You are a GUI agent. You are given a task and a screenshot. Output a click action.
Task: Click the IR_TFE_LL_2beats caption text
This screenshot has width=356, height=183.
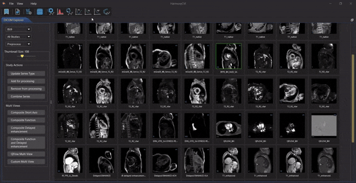pos(70,175)
